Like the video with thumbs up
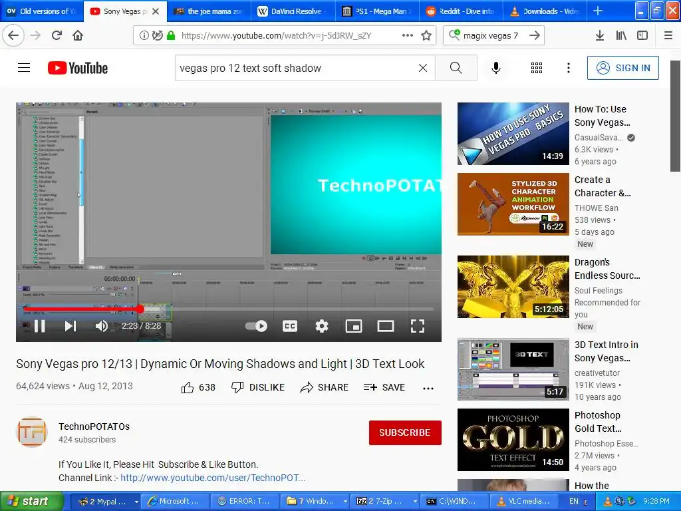681x511 pixels. coord(198,387)
